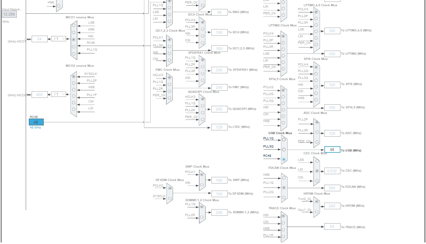Screen dimensions: 426x244
Task: Click the "MCO2 source Mux" label
Action: [80, 66]
